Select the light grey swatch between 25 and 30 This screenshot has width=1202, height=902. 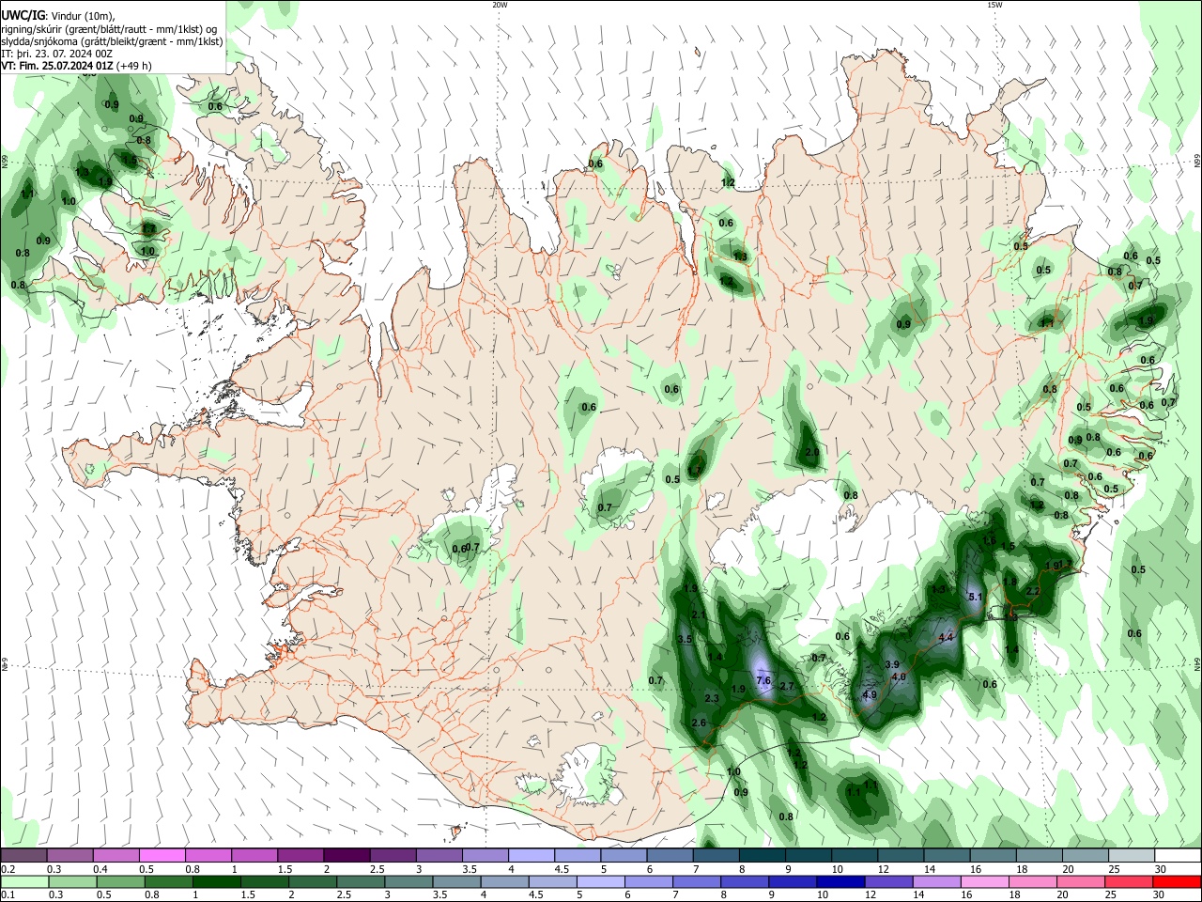1131,856
